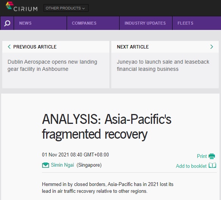Click the printer icon
Image resolution: width=221 pixels, height=200 pixels.
212,156
